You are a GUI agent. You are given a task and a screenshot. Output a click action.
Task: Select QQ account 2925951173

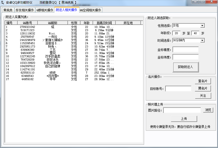click(27, 46)
